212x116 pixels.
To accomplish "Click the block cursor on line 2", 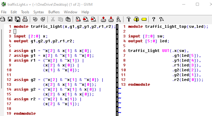I will pos(15,31).
